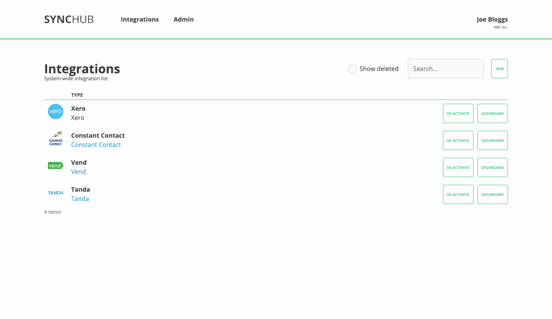The width and height of the screenshot is (552, 319).
Task: Click the bold Tanda row title
Action: click(80, 189)
